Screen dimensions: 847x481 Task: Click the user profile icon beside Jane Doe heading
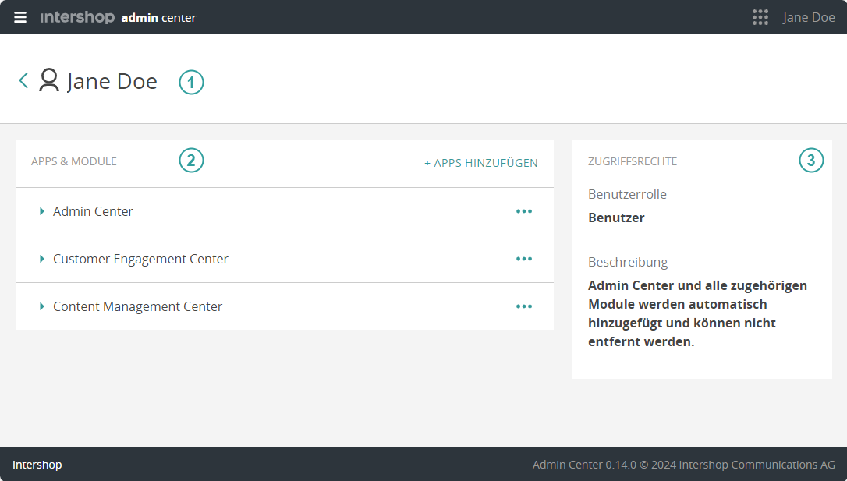click(x=49, y=80)
